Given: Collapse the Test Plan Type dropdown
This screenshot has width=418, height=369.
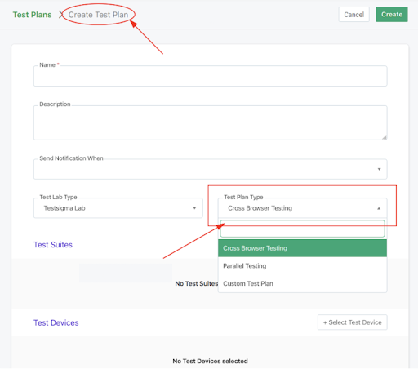Looking at the screenshot, I should [302, 208].
